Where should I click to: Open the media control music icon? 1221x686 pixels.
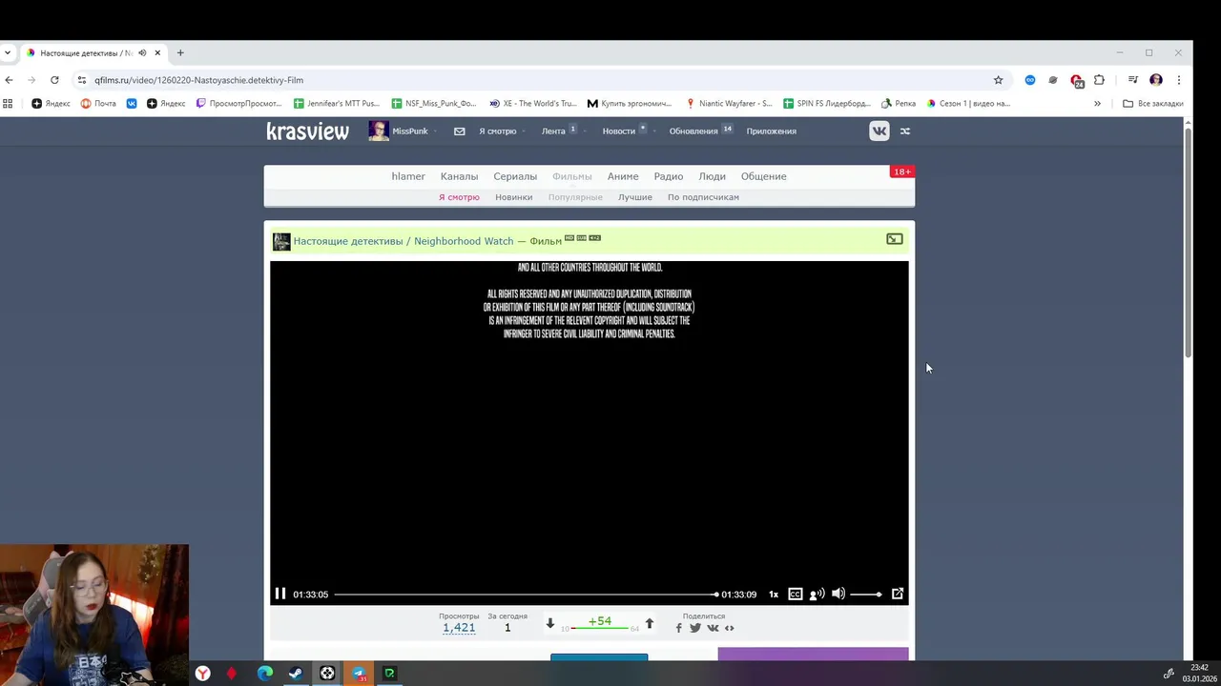(x=1132, y=80)
